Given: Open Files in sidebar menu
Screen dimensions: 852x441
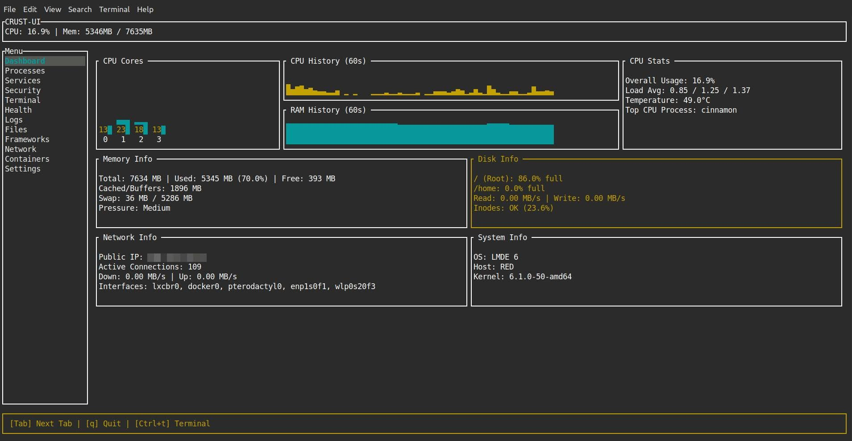Looking at the screenshot, I should pyautogui.click(x=16, y=130).
